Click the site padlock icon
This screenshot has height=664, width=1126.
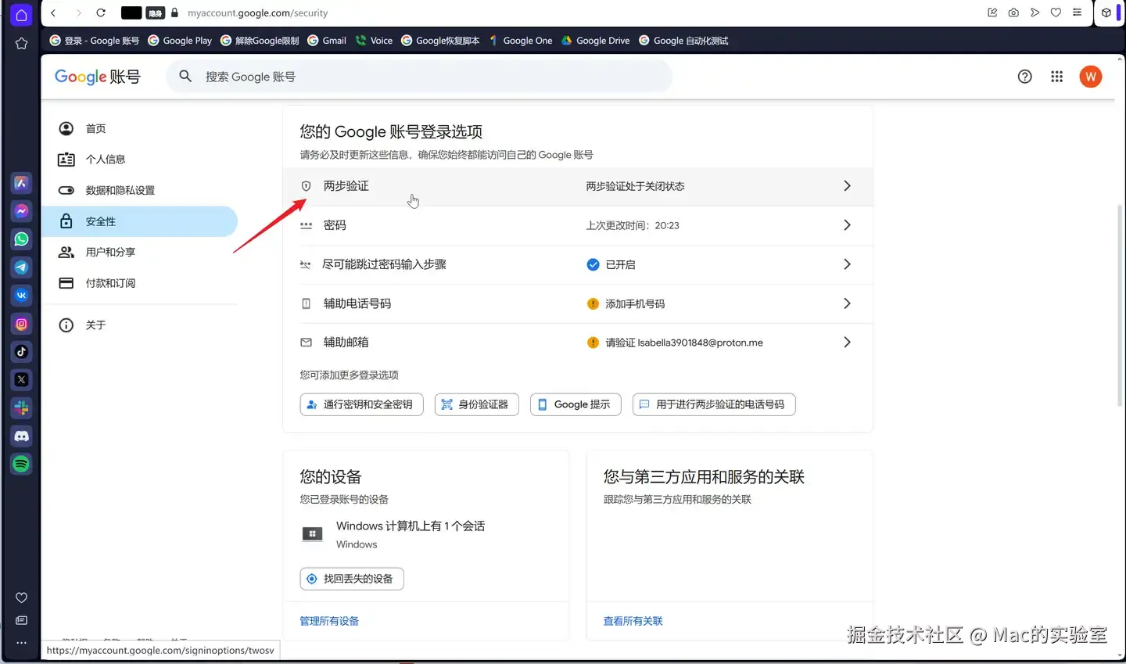coord(174,13)
